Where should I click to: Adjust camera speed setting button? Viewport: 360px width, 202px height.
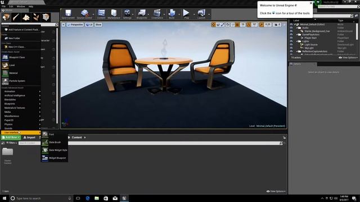tap(277, 25)
